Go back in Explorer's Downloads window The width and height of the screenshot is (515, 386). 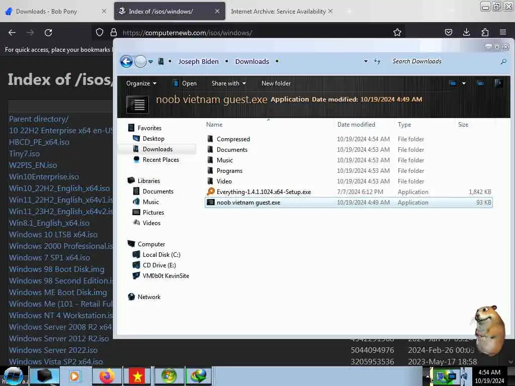(126, 61)
